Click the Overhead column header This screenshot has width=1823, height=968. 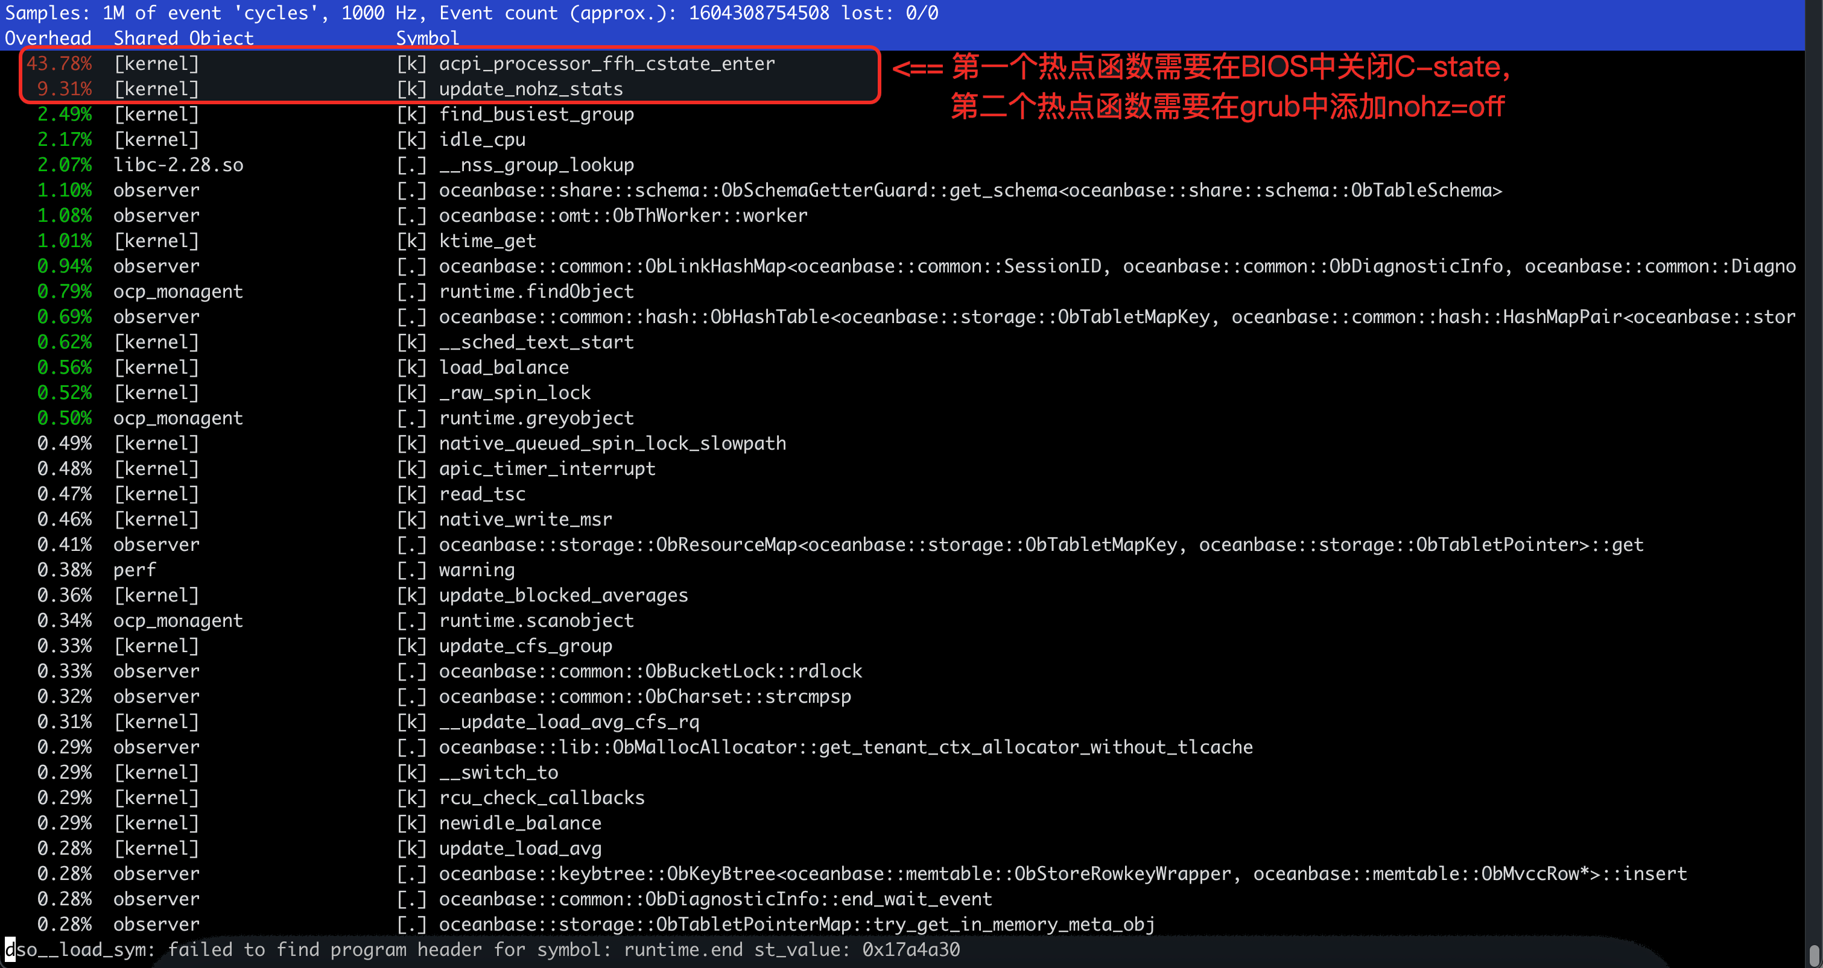(x=48, y=38)
